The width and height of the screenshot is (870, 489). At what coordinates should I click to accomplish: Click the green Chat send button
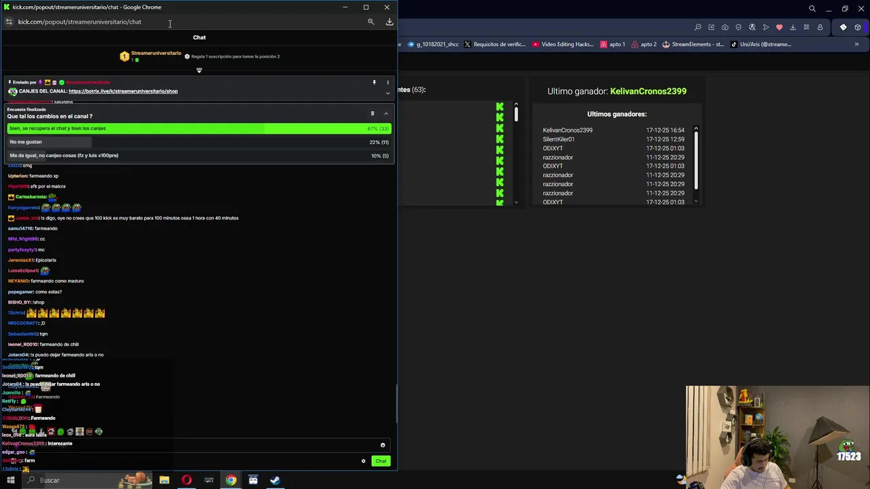tap(381, 461)
